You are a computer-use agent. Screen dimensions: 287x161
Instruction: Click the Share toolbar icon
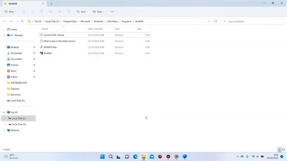[60, 12]
